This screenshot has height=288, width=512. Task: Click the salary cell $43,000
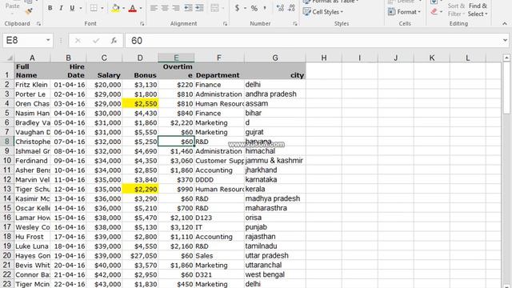point(104,284)
